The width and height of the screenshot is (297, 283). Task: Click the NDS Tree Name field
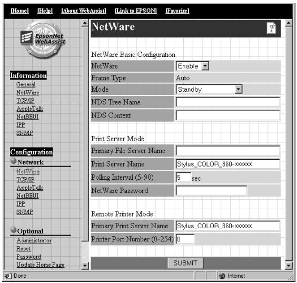pyautogui.click(x=228, y=102)
